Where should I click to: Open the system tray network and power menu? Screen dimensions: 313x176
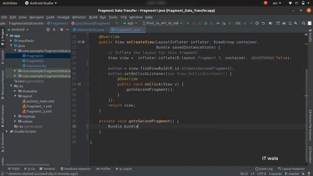(x=299, y=3)
